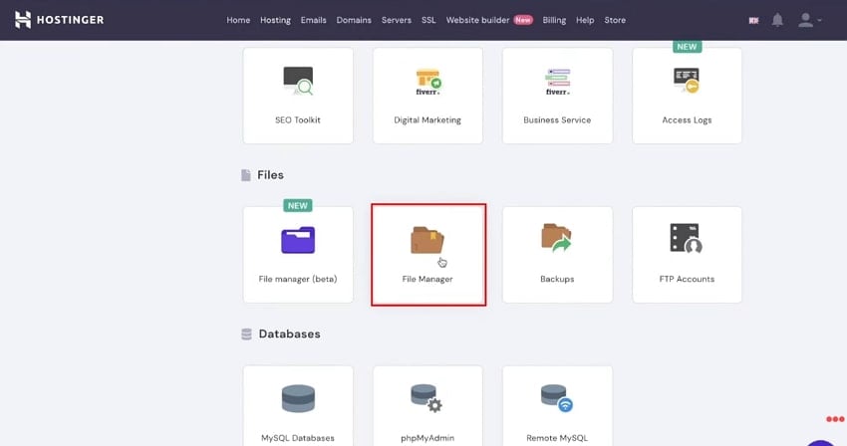This screenshot has height=446, width=847.
Task: Go to Home in navigation bar
Action: click(238, 20)
